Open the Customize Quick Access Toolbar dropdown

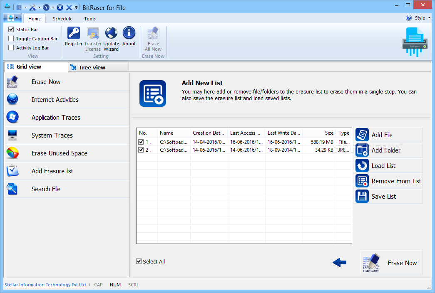[x=77, y=7]
